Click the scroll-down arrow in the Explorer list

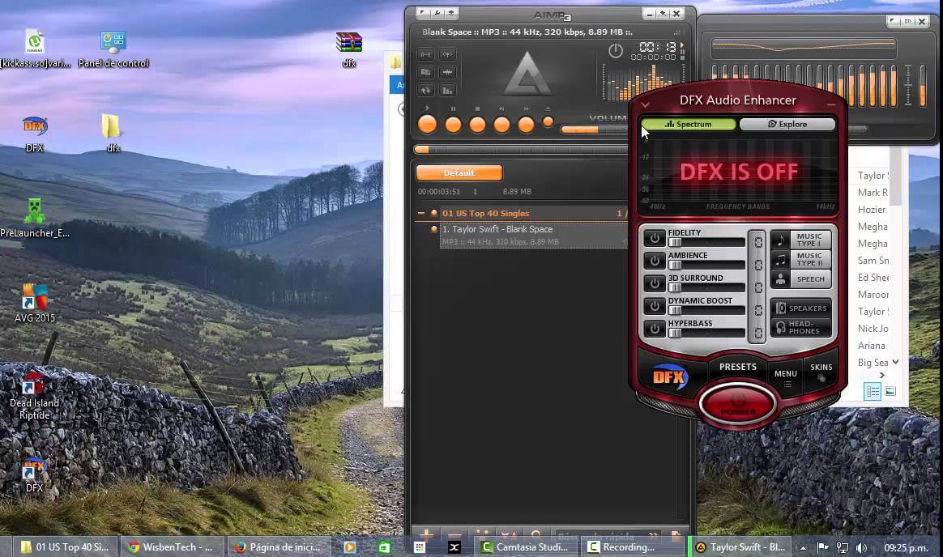pyautogui.click(x=895, y=362)
